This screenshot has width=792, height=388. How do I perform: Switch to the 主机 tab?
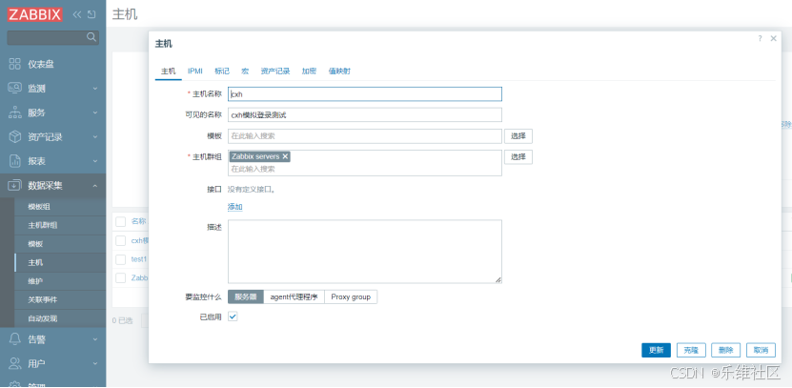(x=168, y=71)
